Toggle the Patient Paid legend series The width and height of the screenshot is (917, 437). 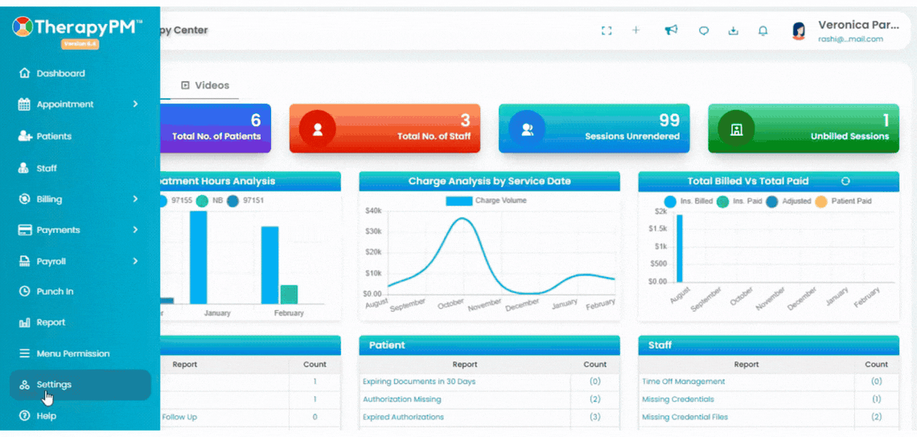(x=843, y=201)
